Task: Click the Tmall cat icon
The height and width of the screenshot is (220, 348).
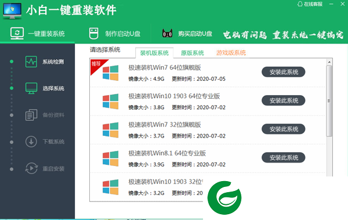Action: coord(167,33)
